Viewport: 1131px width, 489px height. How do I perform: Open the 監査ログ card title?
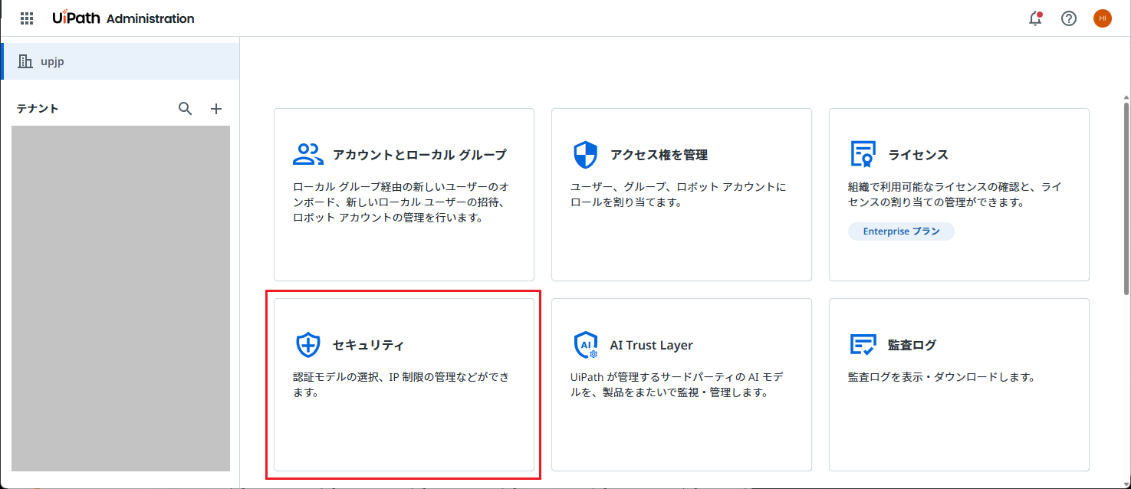click(x=912, y=345)
